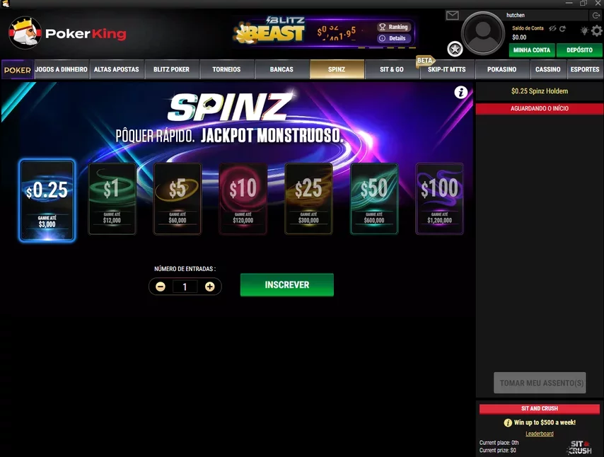604x457 pixels.
Task: Open the mail inbox envelope icon
Action: coord(452,16)
